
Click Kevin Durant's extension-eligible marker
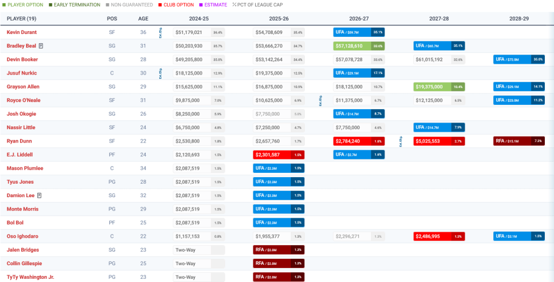[160, 32]
